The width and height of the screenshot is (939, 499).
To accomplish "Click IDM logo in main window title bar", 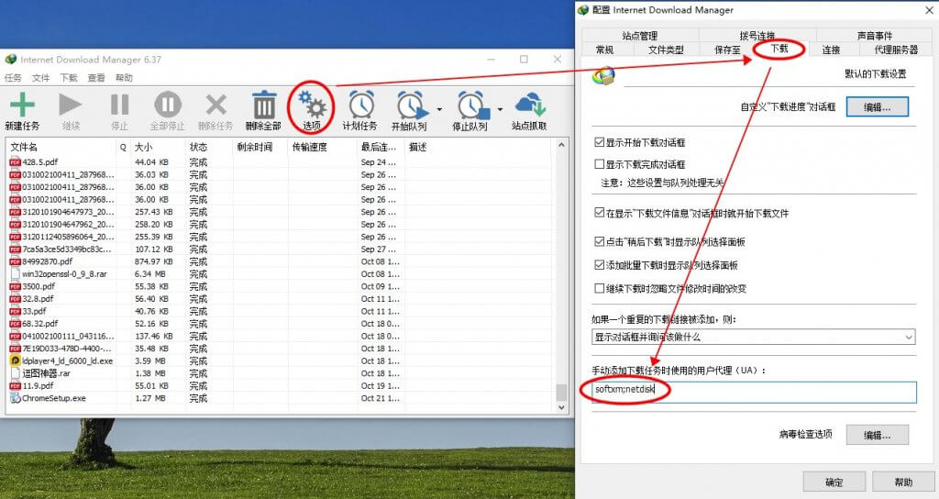I will (x=11, y=60).
